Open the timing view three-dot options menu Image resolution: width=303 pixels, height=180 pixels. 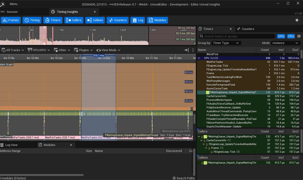coord(193,50)
